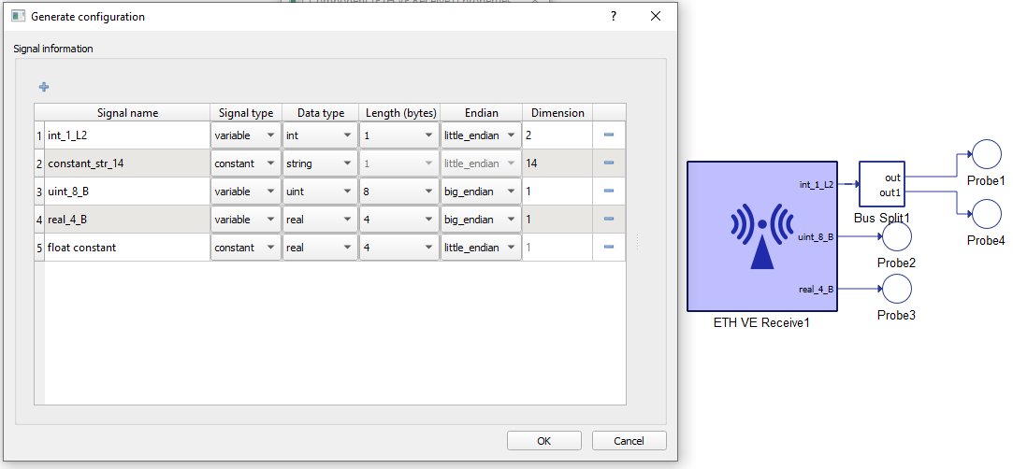Delete the constant_str_14 row with minus icon

click(x=608, y=163)
